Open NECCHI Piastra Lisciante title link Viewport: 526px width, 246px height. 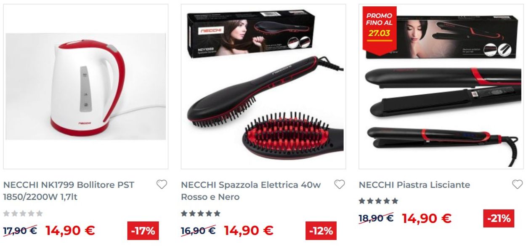pos(414,184)
